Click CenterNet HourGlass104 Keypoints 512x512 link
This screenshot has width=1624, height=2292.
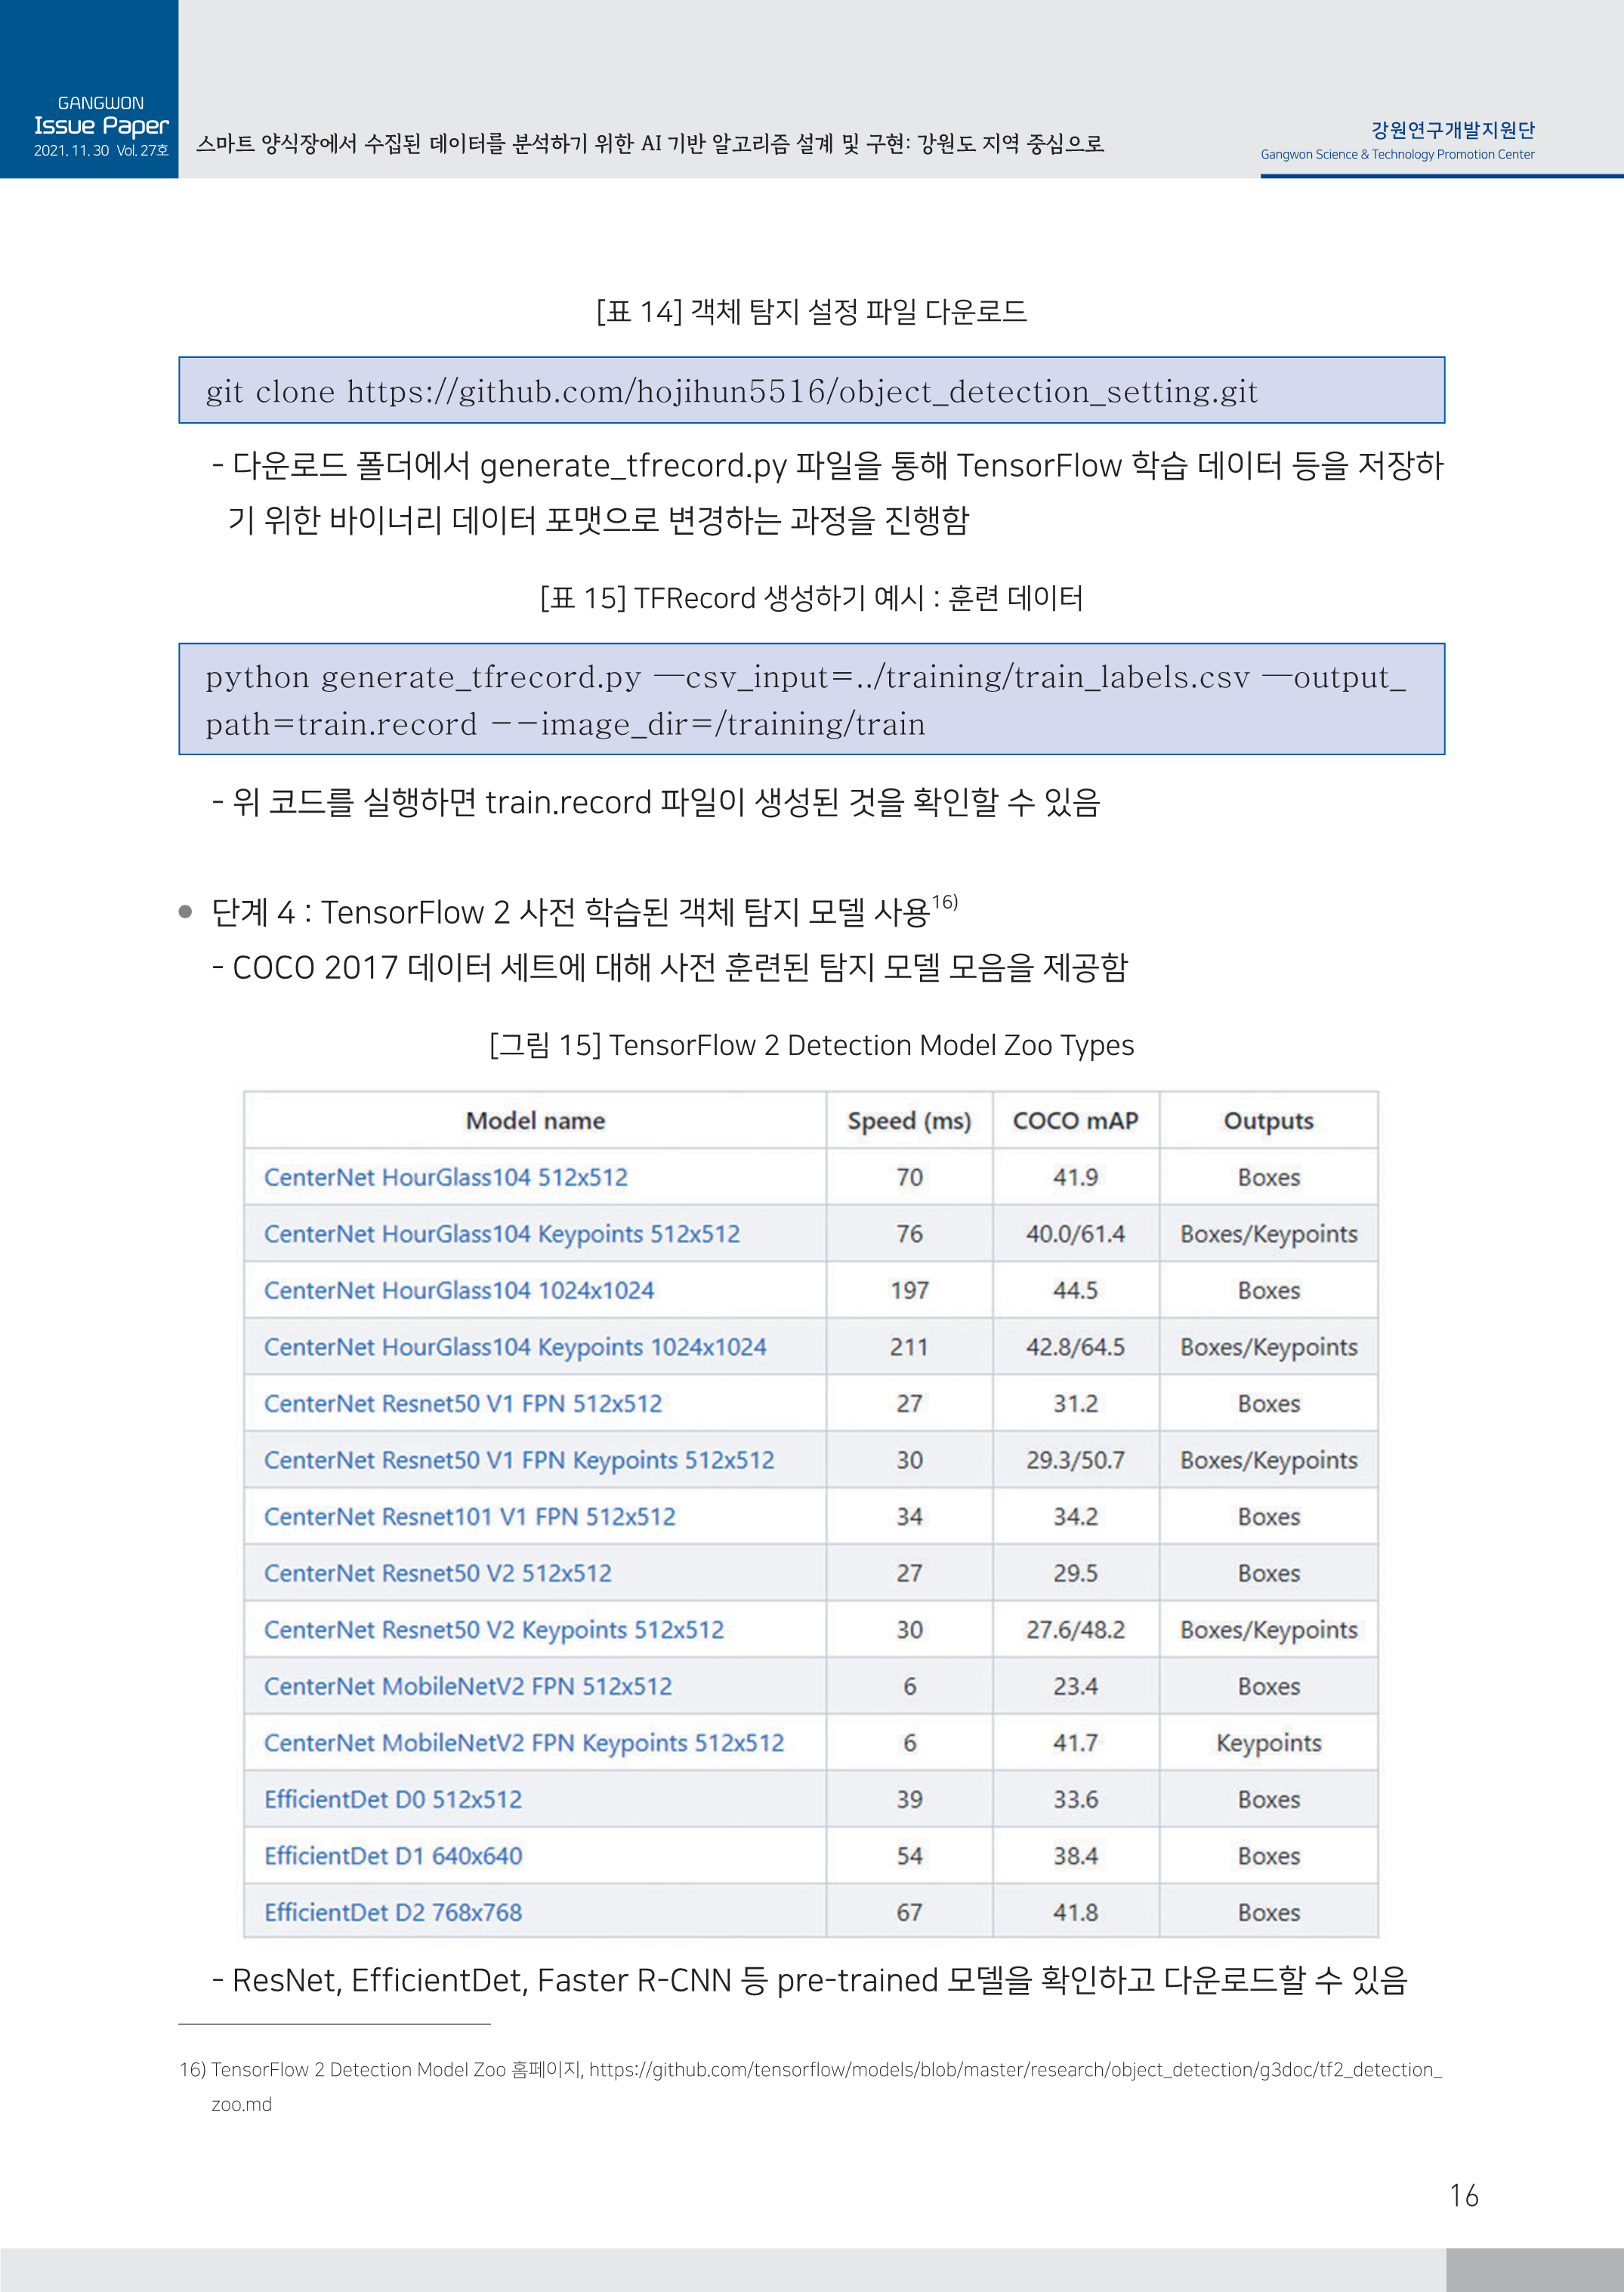[x=501, y=1233]
